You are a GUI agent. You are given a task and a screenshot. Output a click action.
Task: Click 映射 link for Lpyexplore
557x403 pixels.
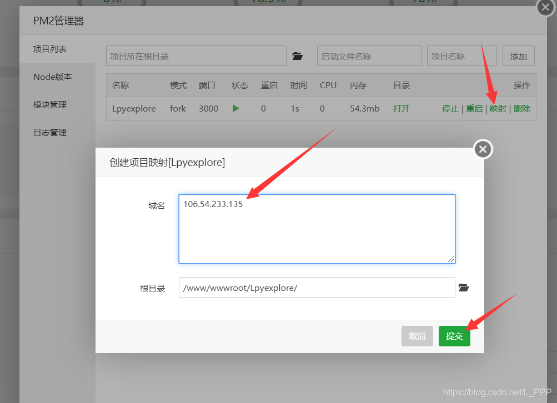tap(498, 109)
